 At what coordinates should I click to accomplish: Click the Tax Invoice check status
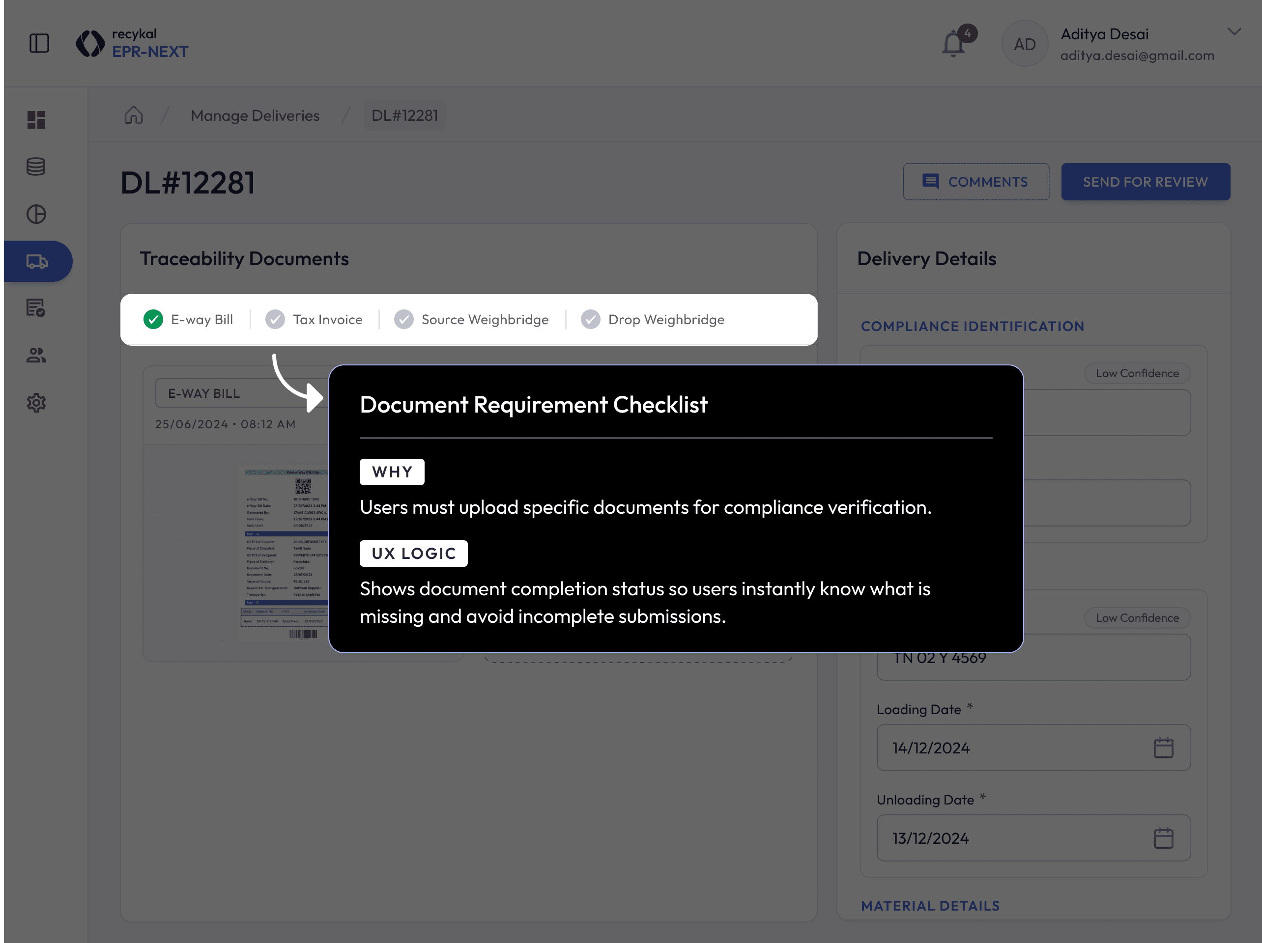275,320
